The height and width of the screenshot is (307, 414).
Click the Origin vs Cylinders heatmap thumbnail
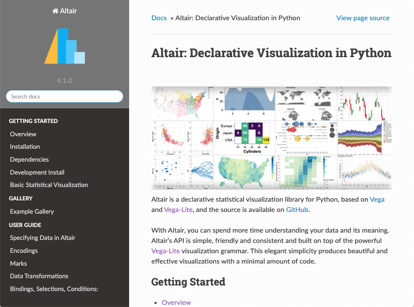(x=244, y=138)
